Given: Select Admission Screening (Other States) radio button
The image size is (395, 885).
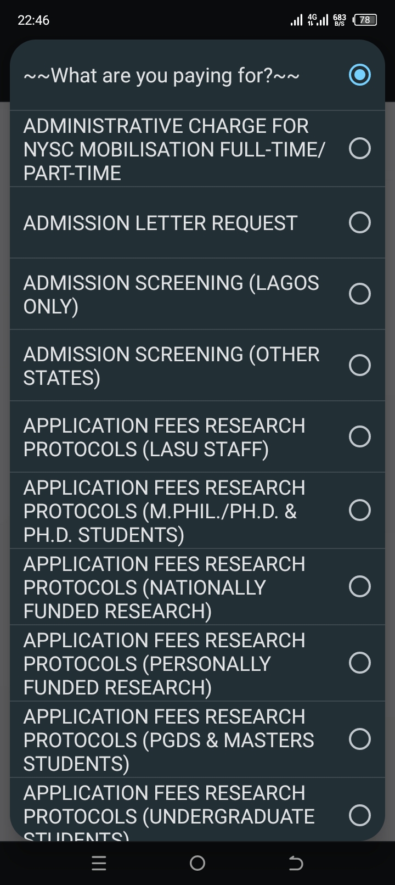Looking at the screenshot, I should pos(360,365).
